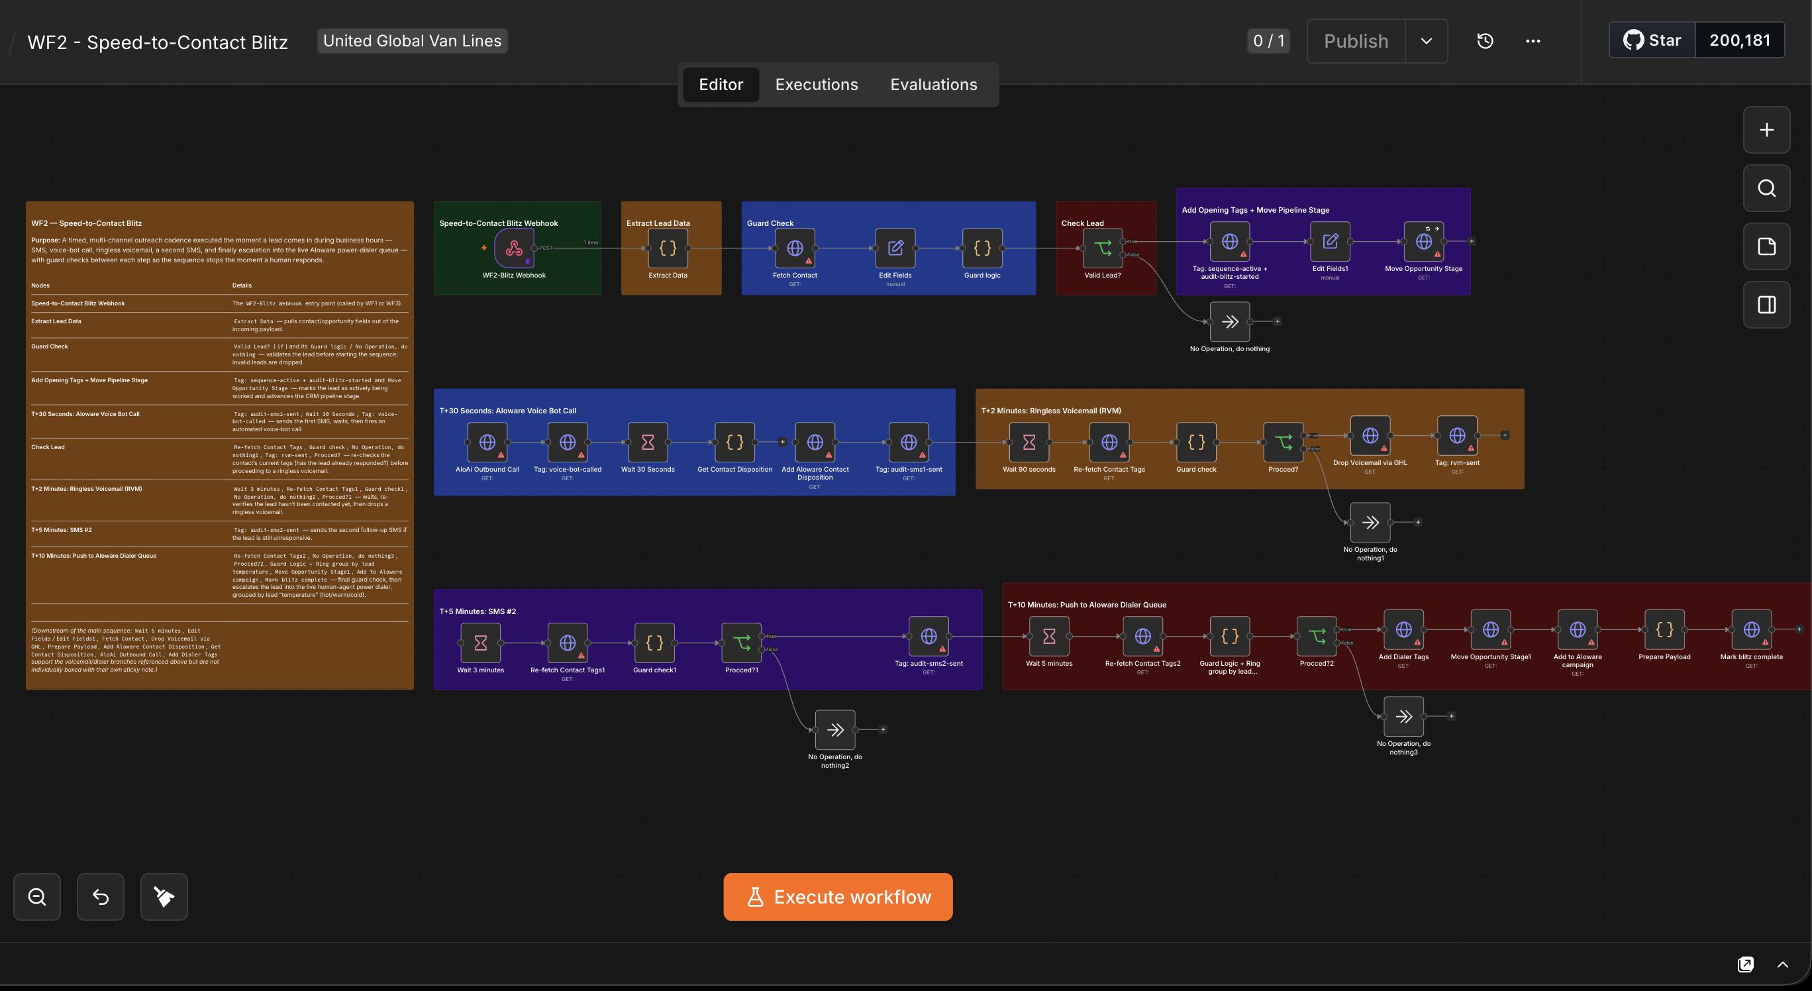Select the Tag: sequence-active + audit-blitz-started node
Viewport: 1812px width, 991px height.
coord(1230,241)
